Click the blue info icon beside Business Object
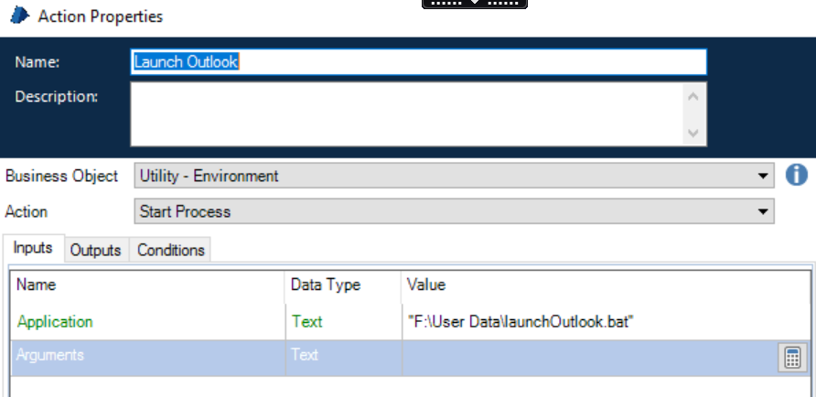816x397 pixels. click(x=797, y=175)
